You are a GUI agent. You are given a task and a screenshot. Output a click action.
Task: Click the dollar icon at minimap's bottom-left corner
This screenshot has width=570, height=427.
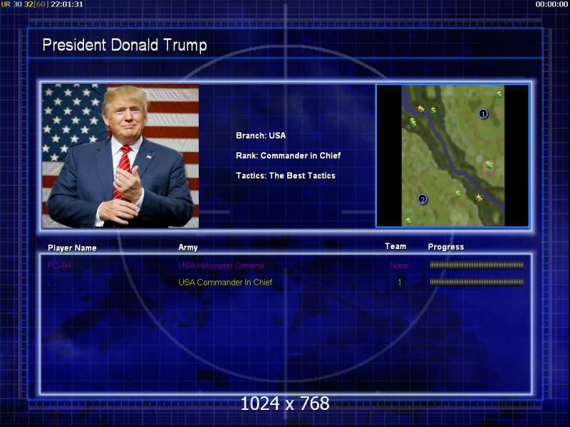tap(408, 221)
